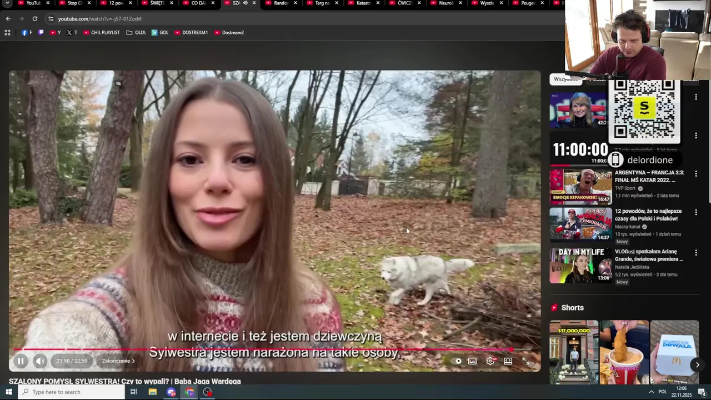711x400 pixels.
Task: Click the 21:50 / 22:59 time display
Action: pyautogui.click(x=72, y=361)
